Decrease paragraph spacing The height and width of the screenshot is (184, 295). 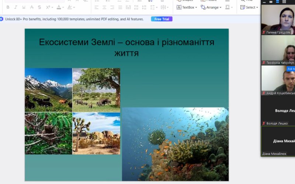click(144, 7)
